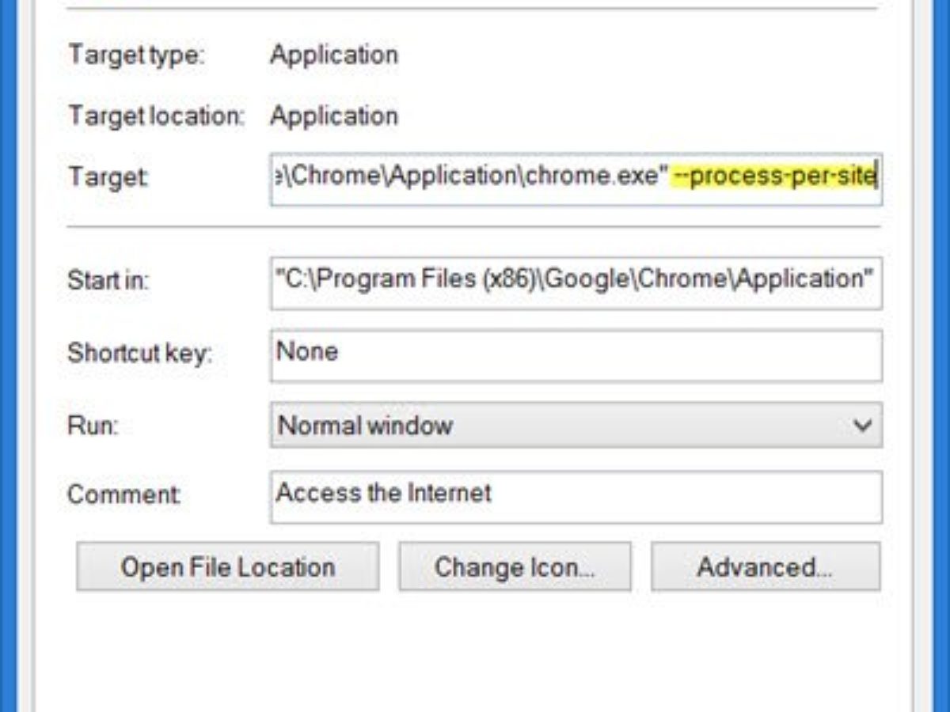Click the Application value beside Target type
The height and width of the screenshot is (712, 950).
(x=334, y=55)
